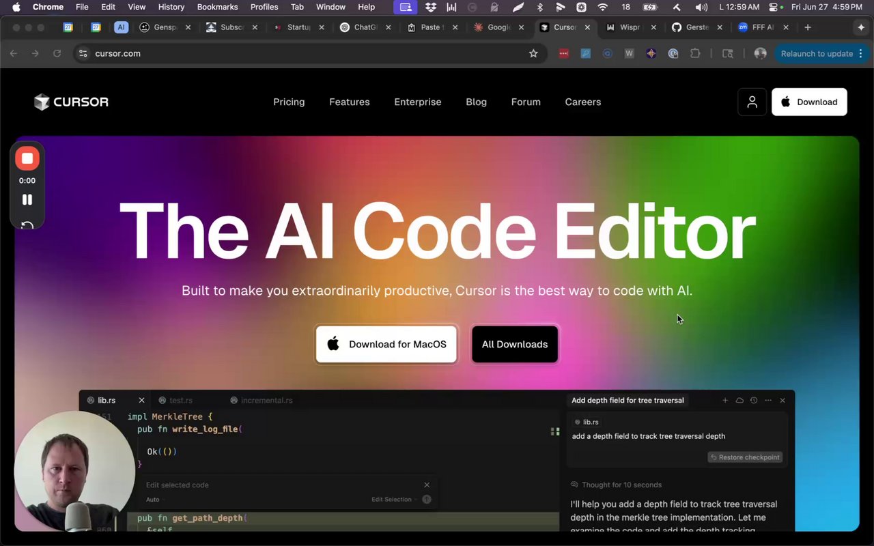The width and height of the screenshot is (874, 546).
Task: Click the blue key extension icon
Action: [x=585, y=53]
